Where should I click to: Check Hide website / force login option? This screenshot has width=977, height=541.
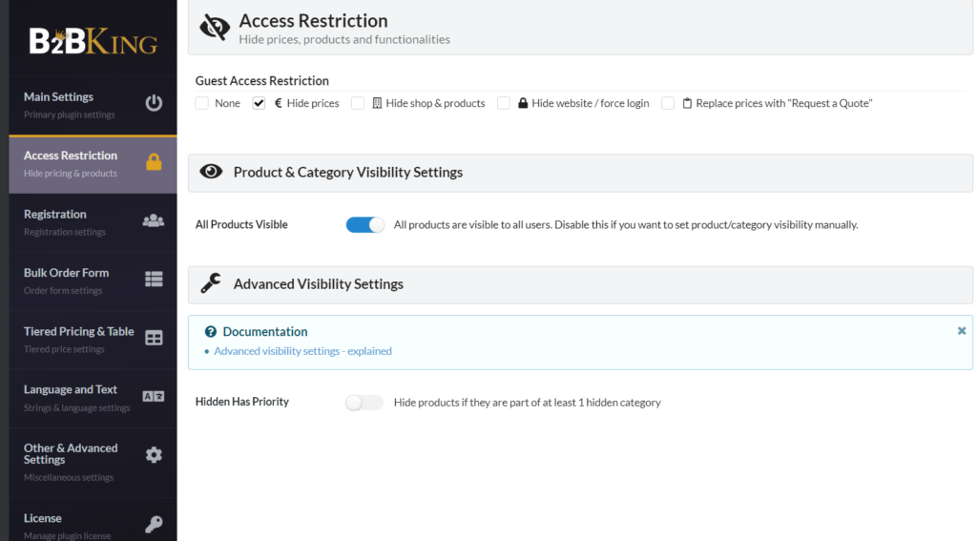504,103
